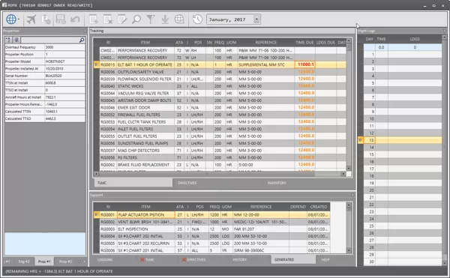Select row RG0015 ELT BAT 1 HOUR OF OPERATE
450x278 pixels.
click(x=220, y=64)
